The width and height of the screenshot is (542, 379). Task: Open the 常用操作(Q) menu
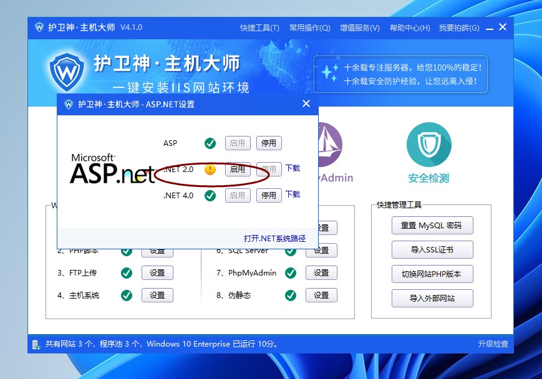point(309,27)
